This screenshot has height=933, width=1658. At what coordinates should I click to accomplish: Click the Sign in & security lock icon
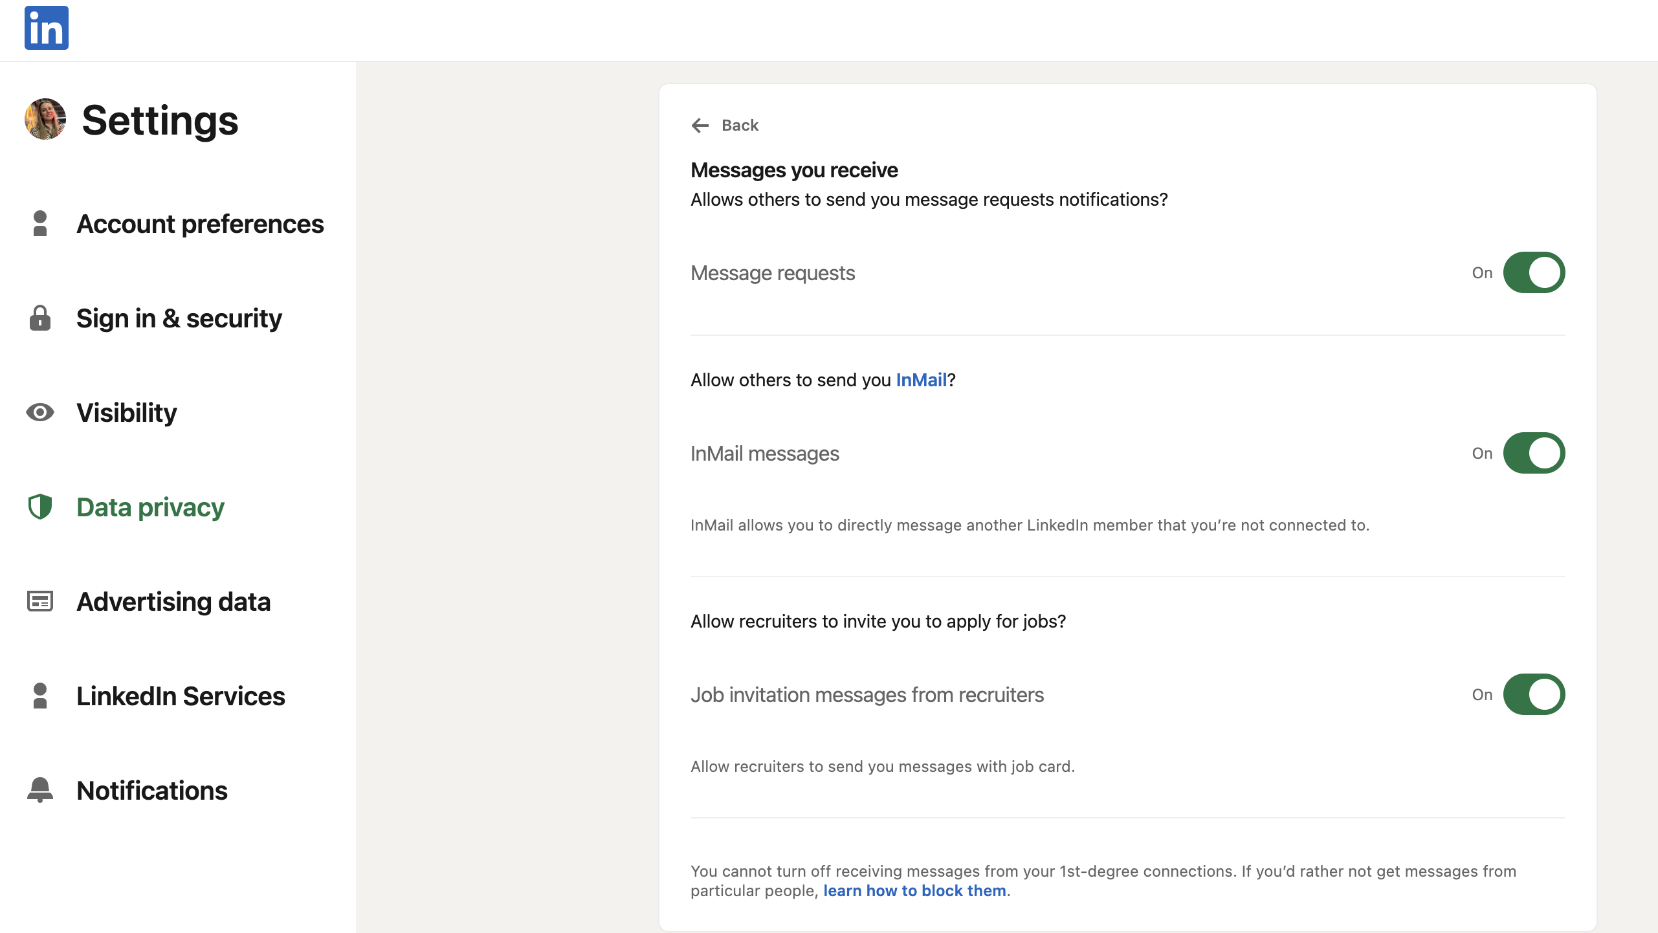coord(40,318)
